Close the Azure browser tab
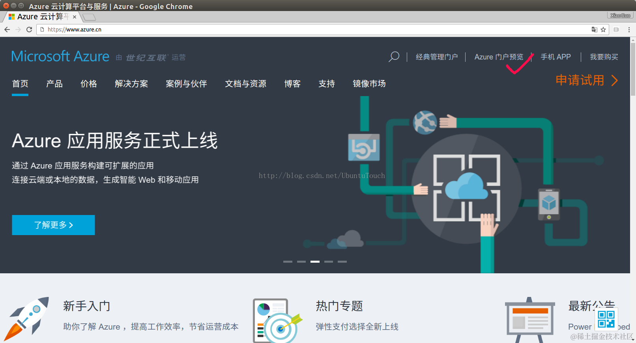 [x=74, y=17]
